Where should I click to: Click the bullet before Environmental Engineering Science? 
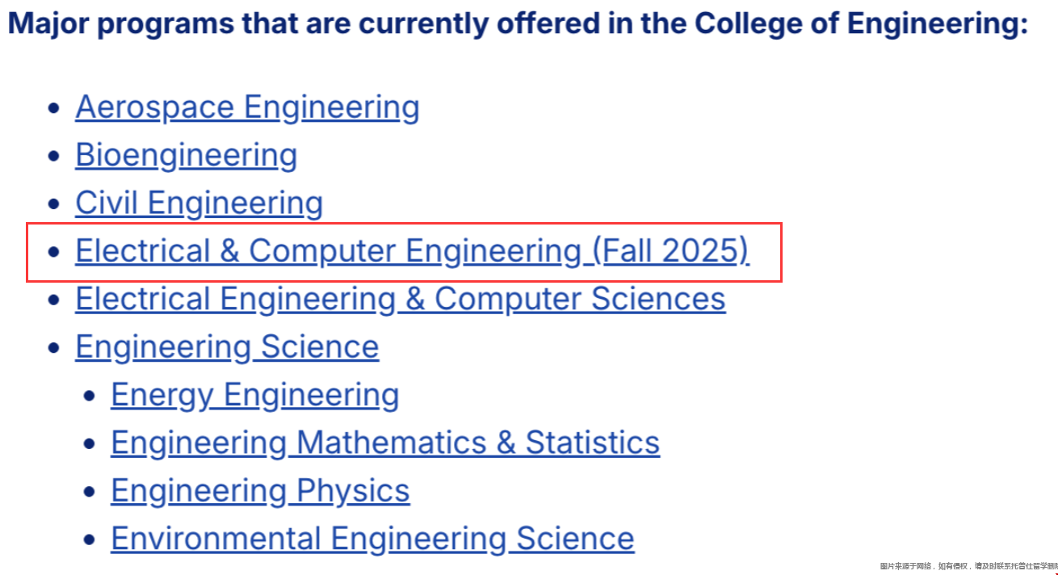tap(90, 539)
